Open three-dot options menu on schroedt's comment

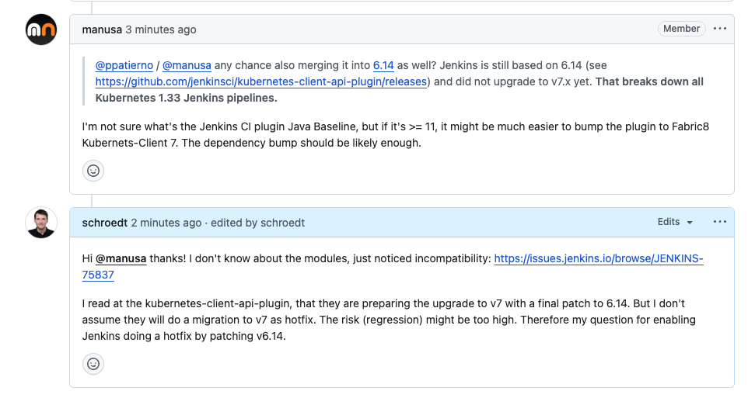(x=720, y=222)
